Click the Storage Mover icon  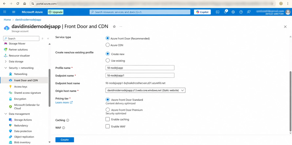(5, 44)
